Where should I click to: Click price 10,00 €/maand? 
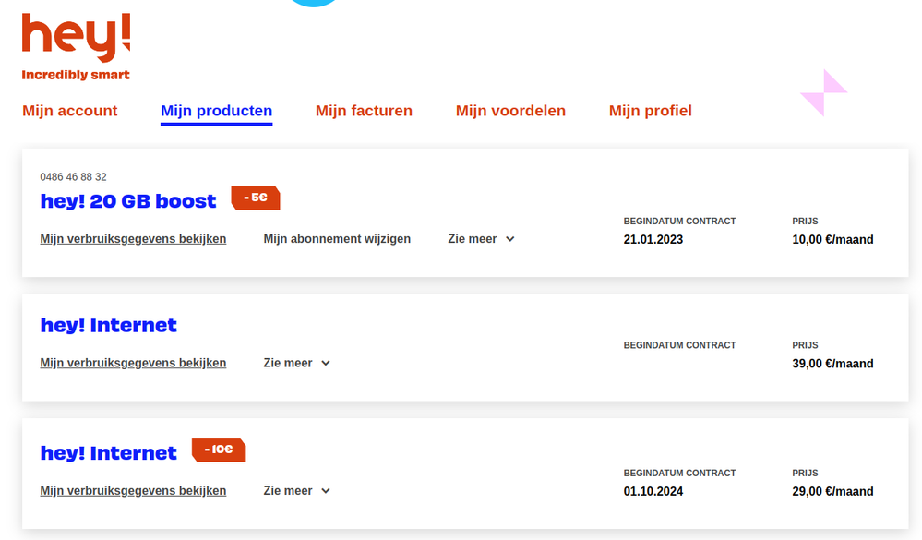832,239
